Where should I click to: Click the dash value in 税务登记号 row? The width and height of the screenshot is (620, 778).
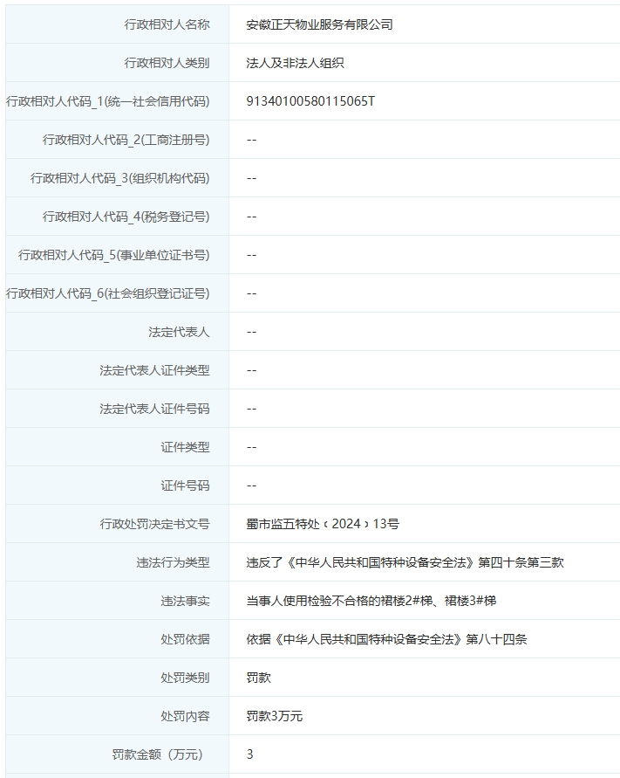click(251, 217)
